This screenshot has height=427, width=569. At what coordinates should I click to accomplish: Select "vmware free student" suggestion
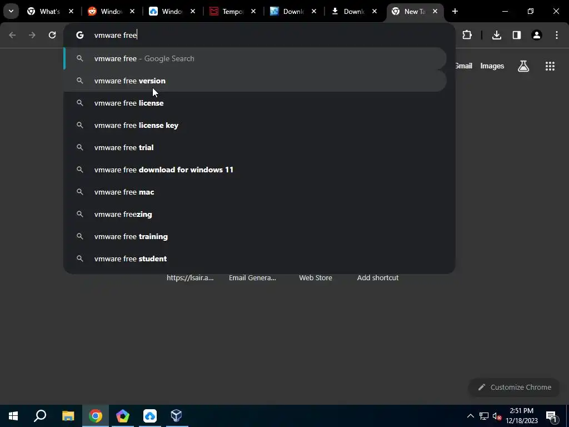pos(254,259)
